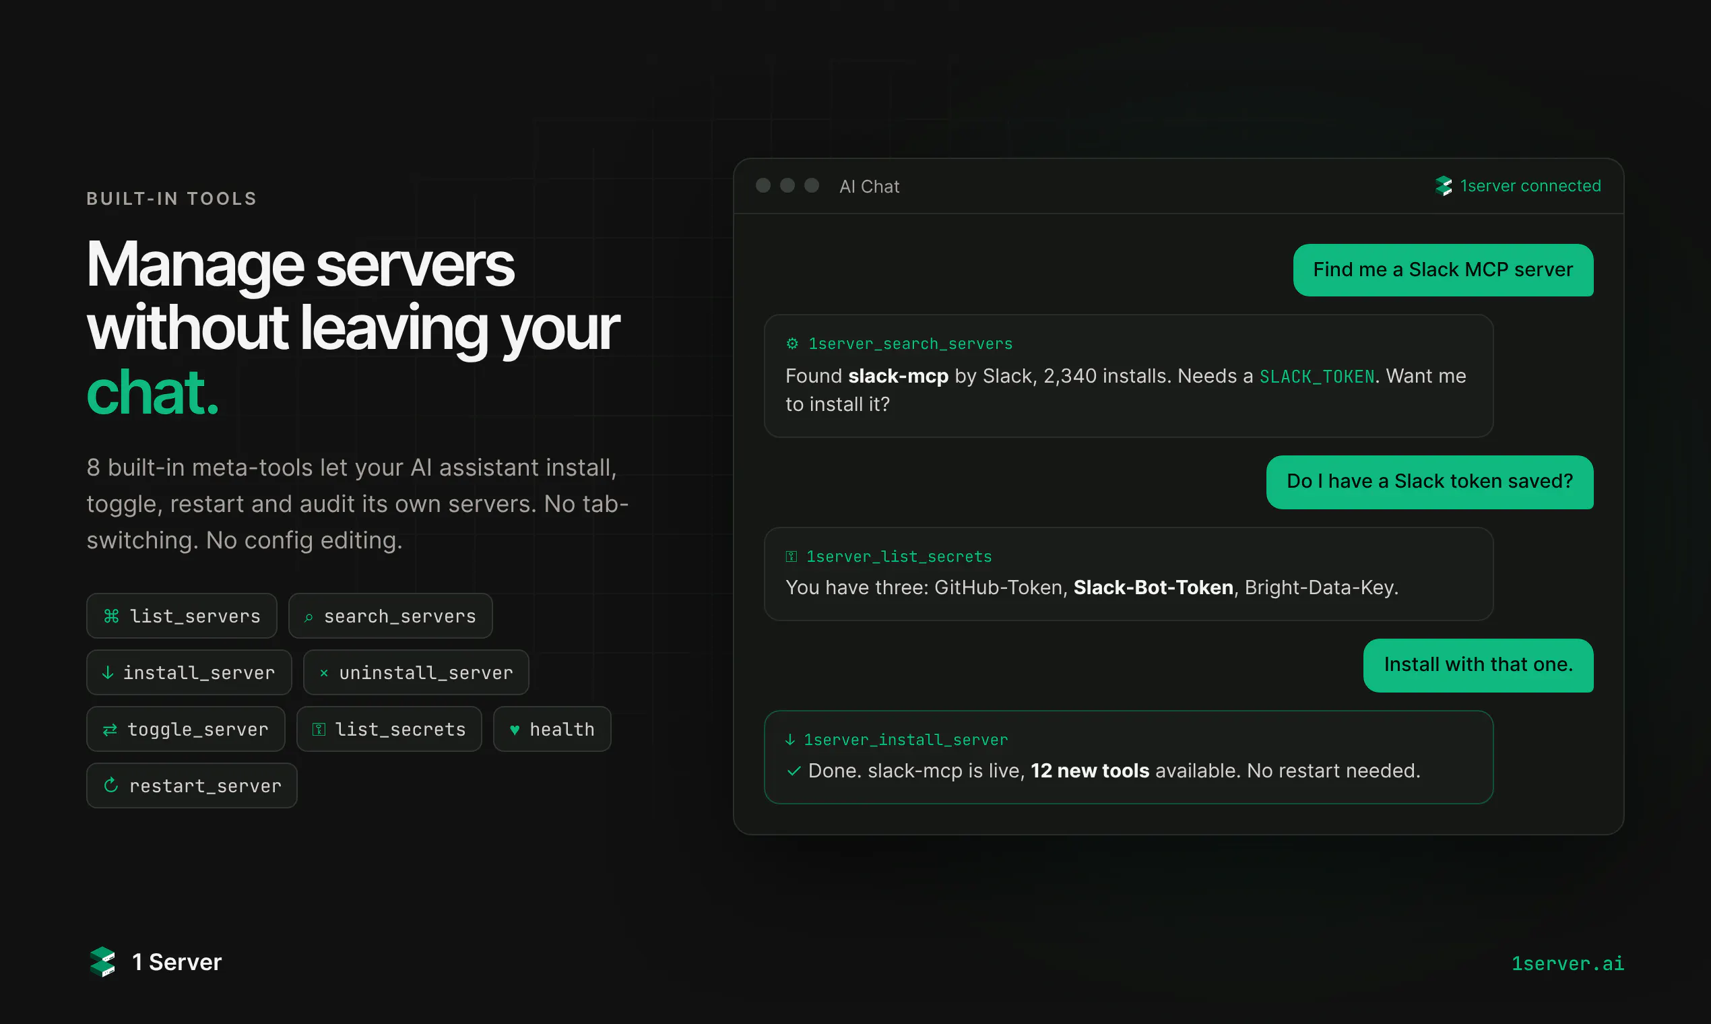Click the checkmark icon before Done

[794, 771]
